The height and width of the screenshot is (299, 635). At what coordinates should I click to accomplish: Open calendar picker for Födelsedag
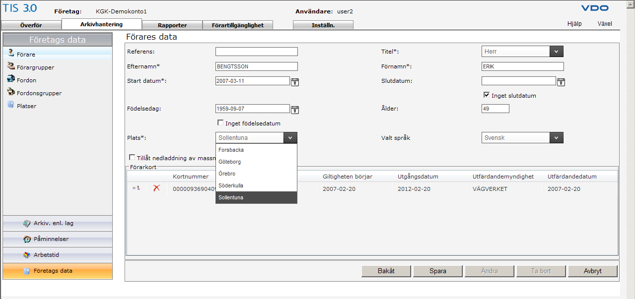[x=295, y=110]
